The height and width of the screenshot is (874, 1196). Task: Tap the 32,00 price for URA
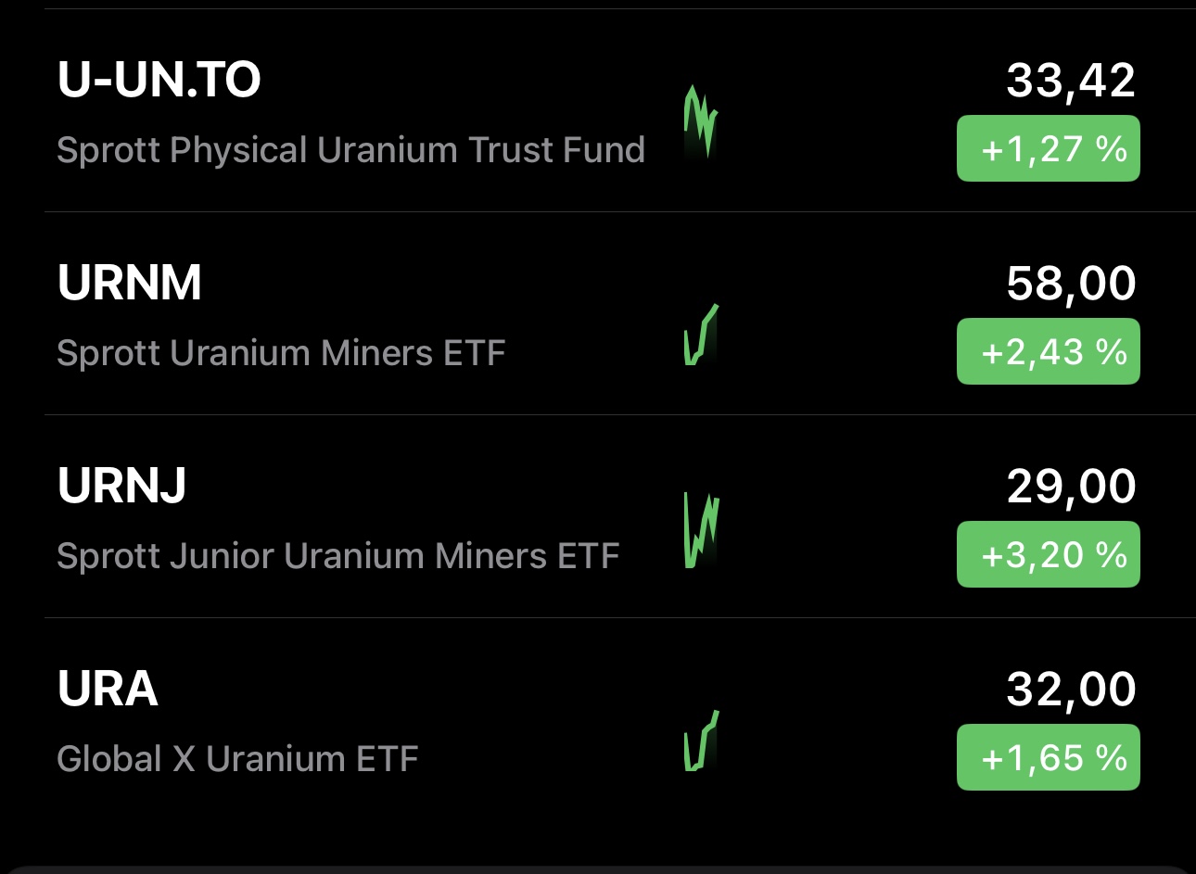1071,690
